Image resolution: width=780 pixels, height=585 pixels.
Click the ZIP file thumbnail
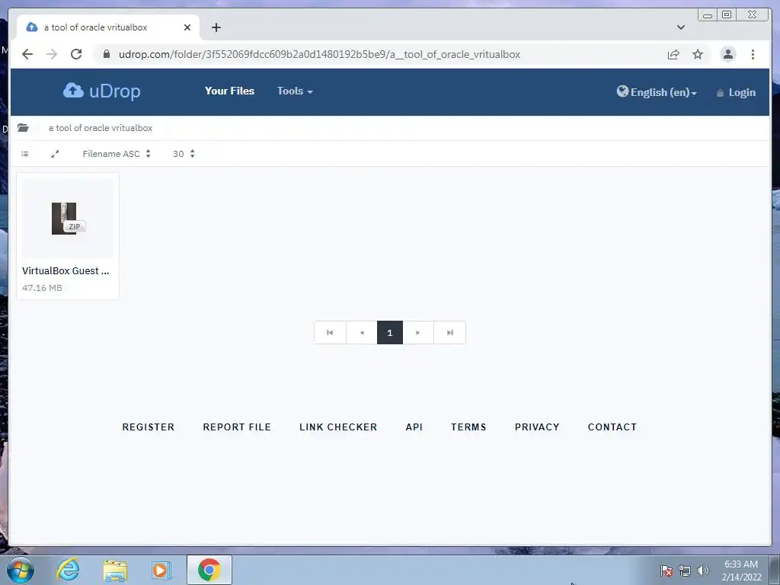(x=68, y=218)
